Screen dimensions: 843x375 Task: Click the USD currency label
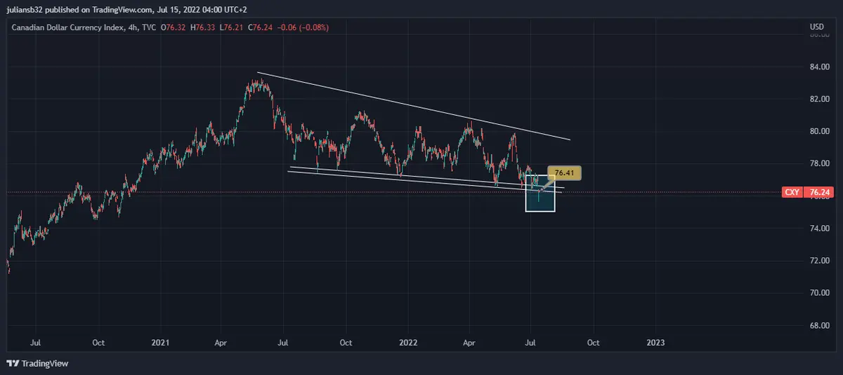[816, 27]
